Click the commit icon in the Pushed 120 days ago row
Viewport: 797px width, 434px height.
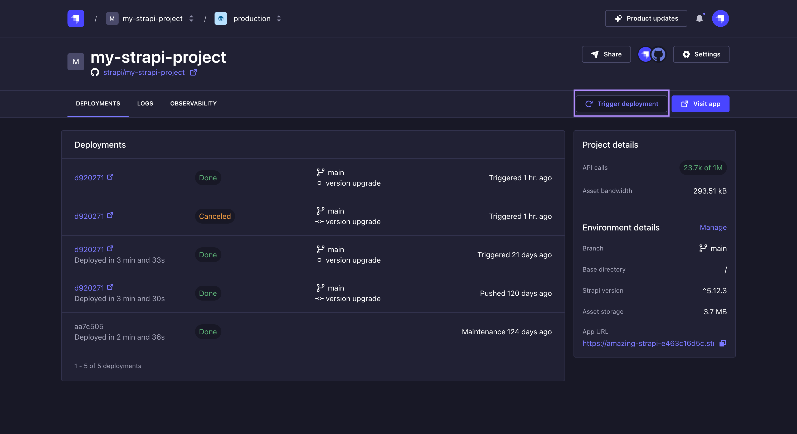pos(319,298)
